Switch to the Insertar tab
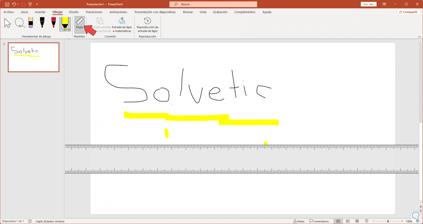The width and height of the screenshot is (423, 224). [40, 12]
